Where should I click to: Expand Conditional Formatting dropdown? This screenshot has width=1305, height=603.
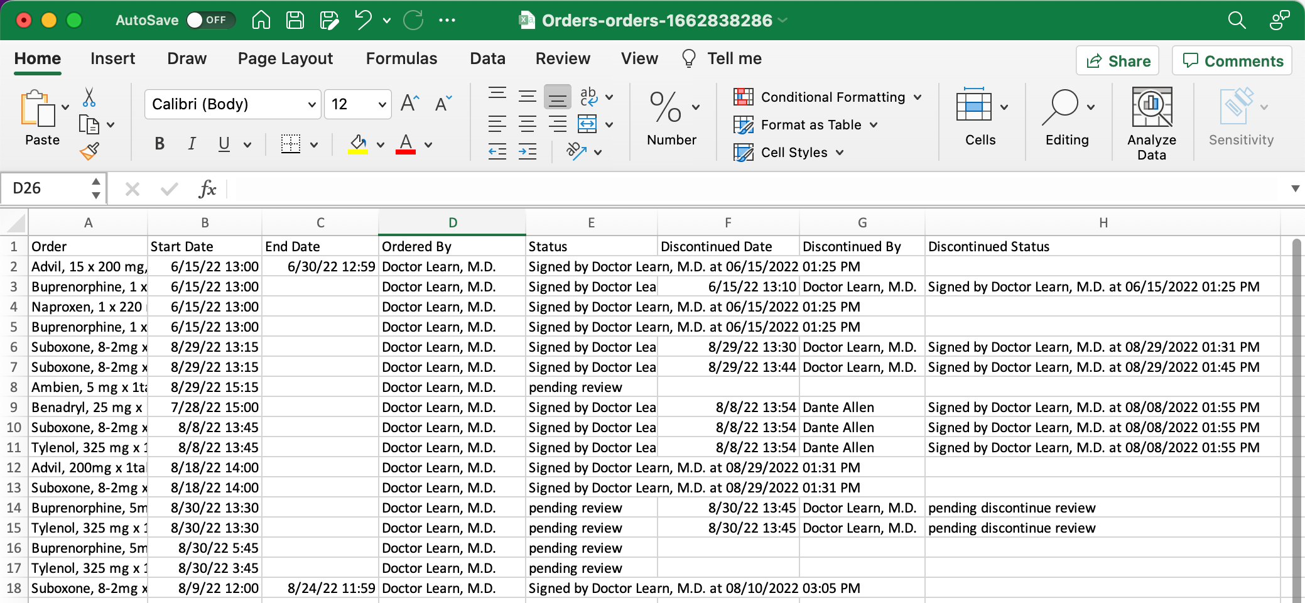point(918,97)
